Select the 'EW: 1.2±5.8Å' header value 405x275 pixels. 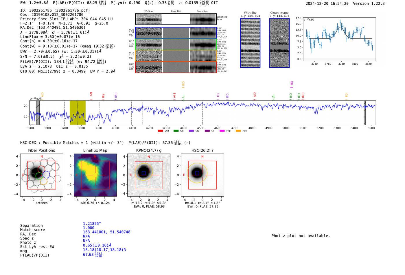pos(34,3)
